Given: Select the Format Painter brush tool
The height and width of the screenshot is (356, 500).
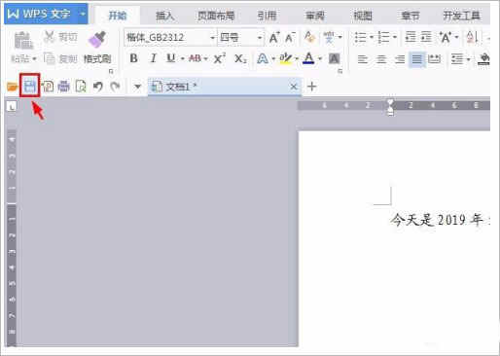Looking at the screenshot, I should tap(97, 48).
